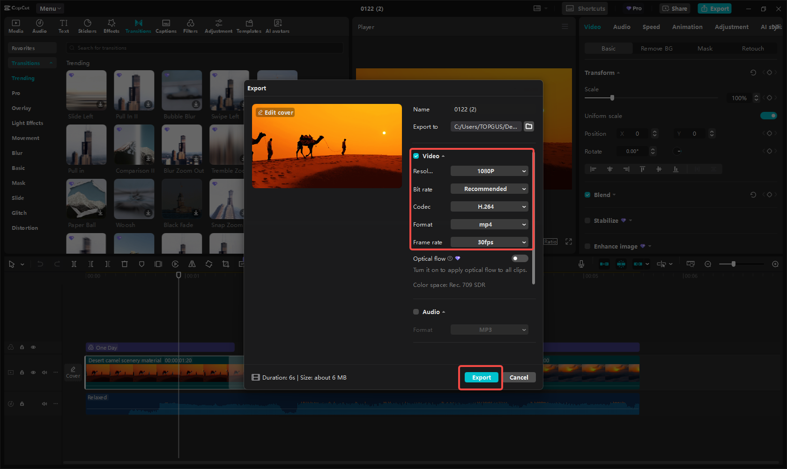
Task: Uncheck the Video export checkbox
Action: point(416,156)
